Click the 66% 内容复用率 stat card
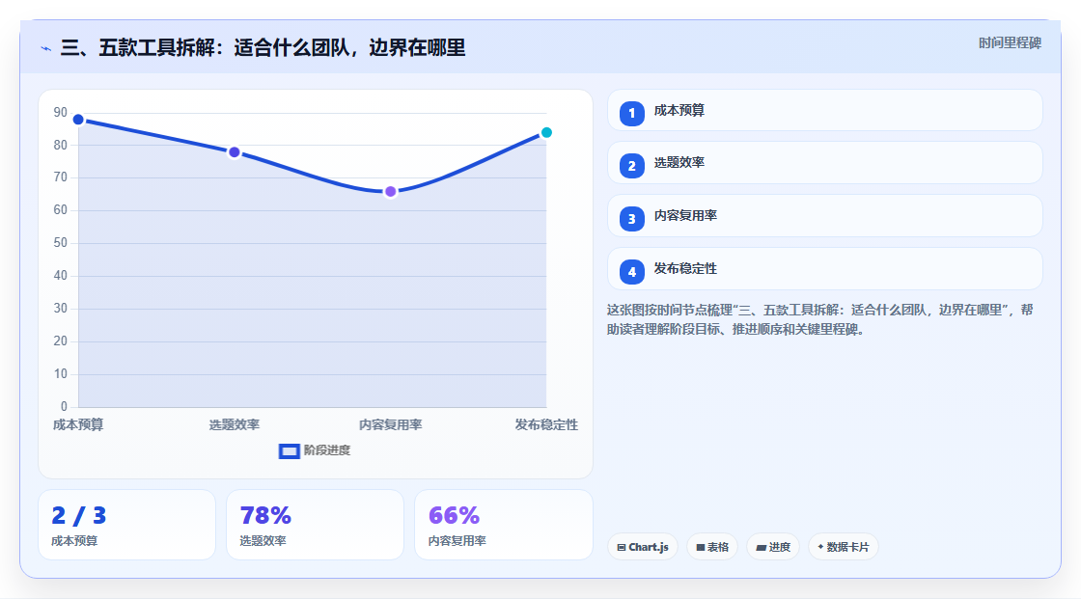 (504, 526)
